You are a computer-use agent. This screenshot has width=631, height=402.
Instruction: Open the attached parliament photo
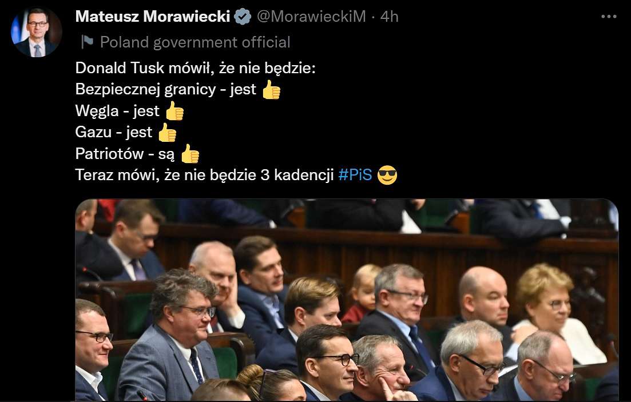347,300
